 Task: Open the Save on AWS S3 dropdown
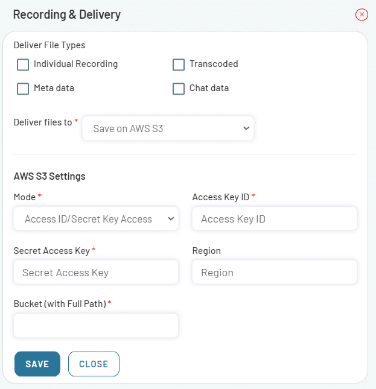tap(168, 128)
